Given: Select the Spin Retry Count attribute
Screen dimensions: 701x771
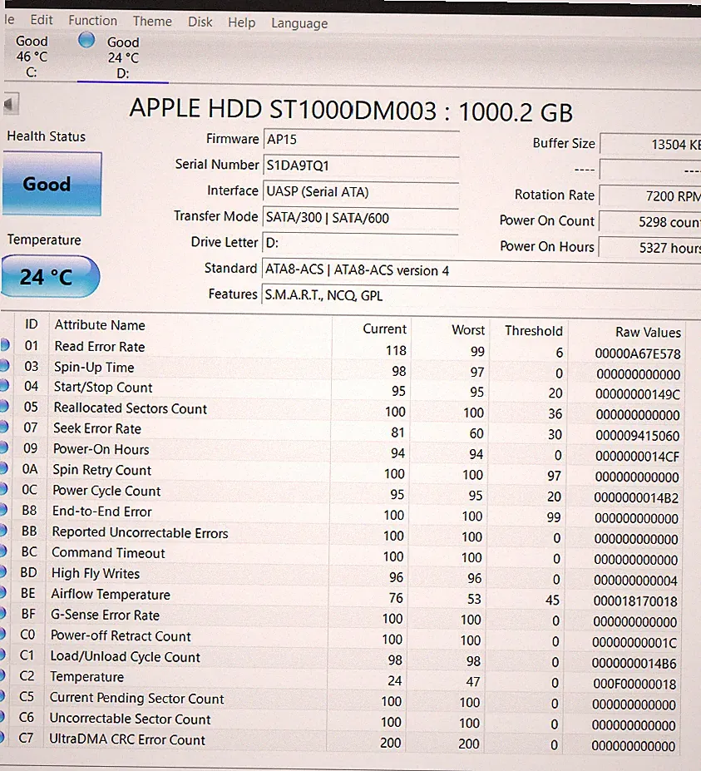Looking at the screenshot, I should pyautogui.click(x=101, y=470).
